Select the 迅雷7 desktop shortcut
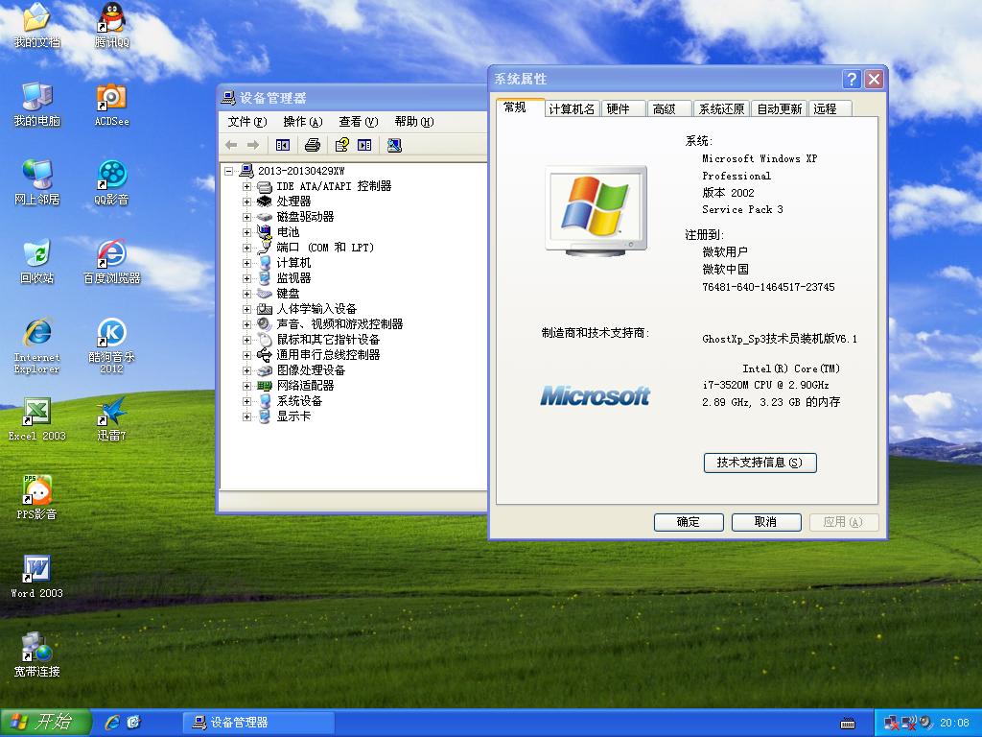Screen dimensions: 982x737 111,419
